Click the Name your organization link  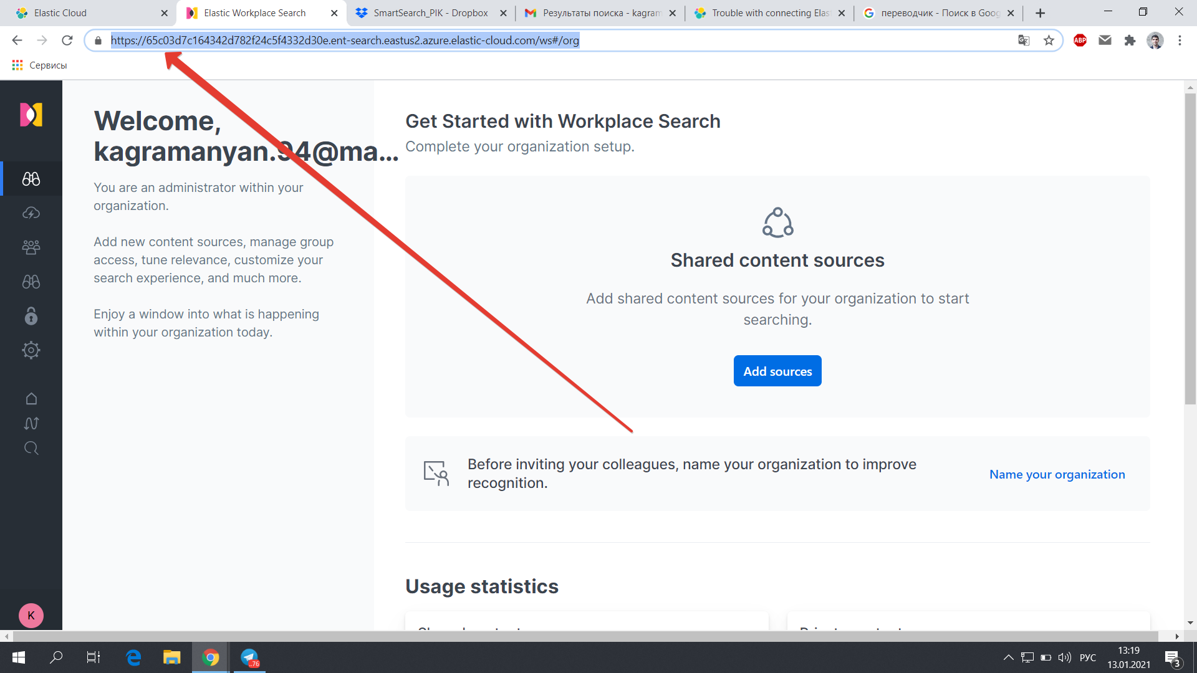(1057, 474)
